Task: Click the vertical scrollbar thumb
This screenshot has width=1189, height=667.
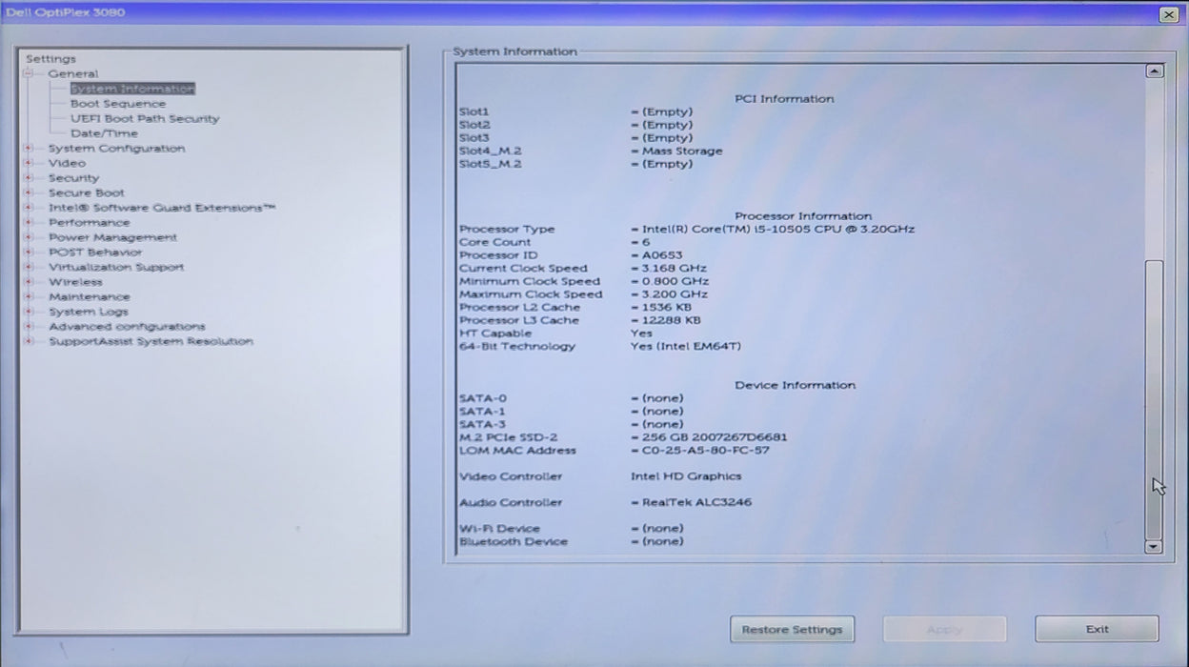Action: tap(1154, 399)
